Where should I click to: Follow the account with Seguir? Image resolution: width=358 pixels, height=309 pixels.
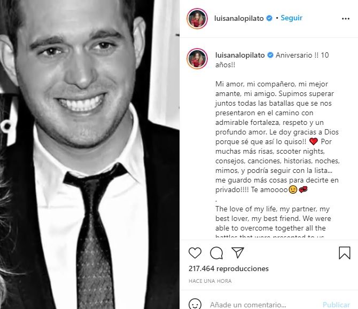click(x=291, y=18)
